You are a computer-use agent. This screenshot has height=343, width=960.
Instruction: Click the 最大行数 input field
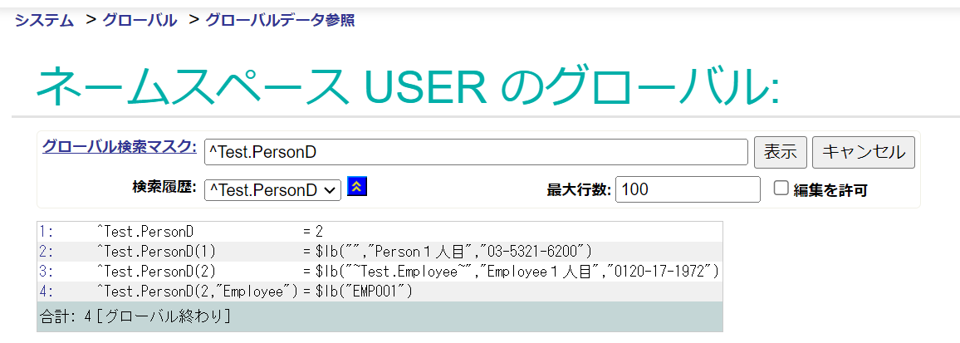point(688,189)
